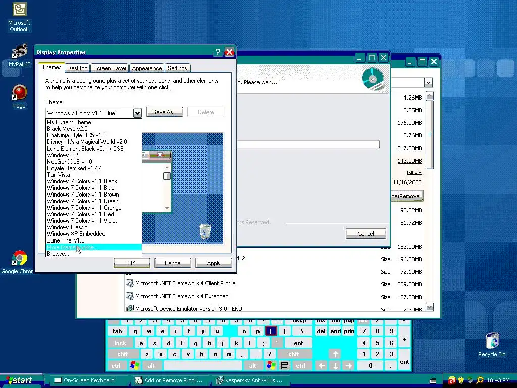Click the left Windows key on the On-Screen Keyboard

click(134, 366)
